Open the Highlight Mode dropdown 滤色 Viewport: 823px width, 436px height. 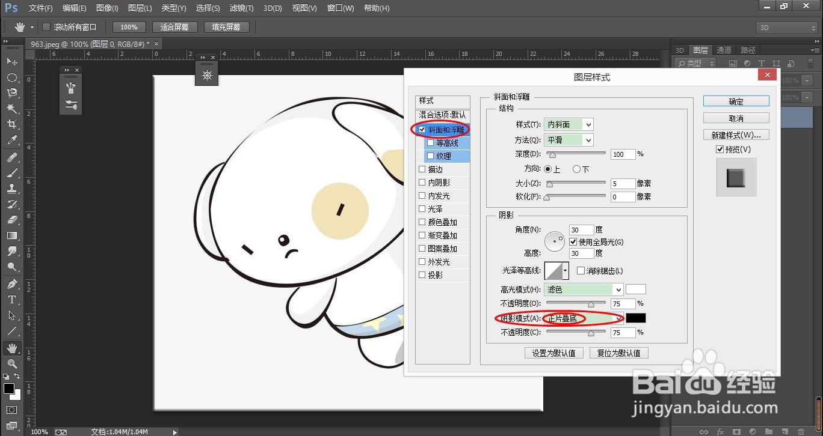584,289
